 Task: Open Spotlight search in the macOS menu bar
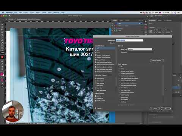pyautogui.click(x=172, y=12)
